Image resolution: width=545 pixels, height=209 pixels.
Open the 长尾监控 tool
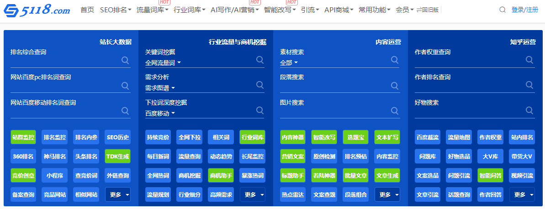[252, 156]
